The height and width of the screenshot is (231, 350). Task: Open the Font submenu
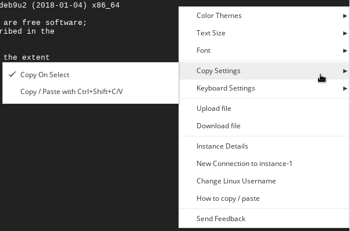click(x=263, y=50)
